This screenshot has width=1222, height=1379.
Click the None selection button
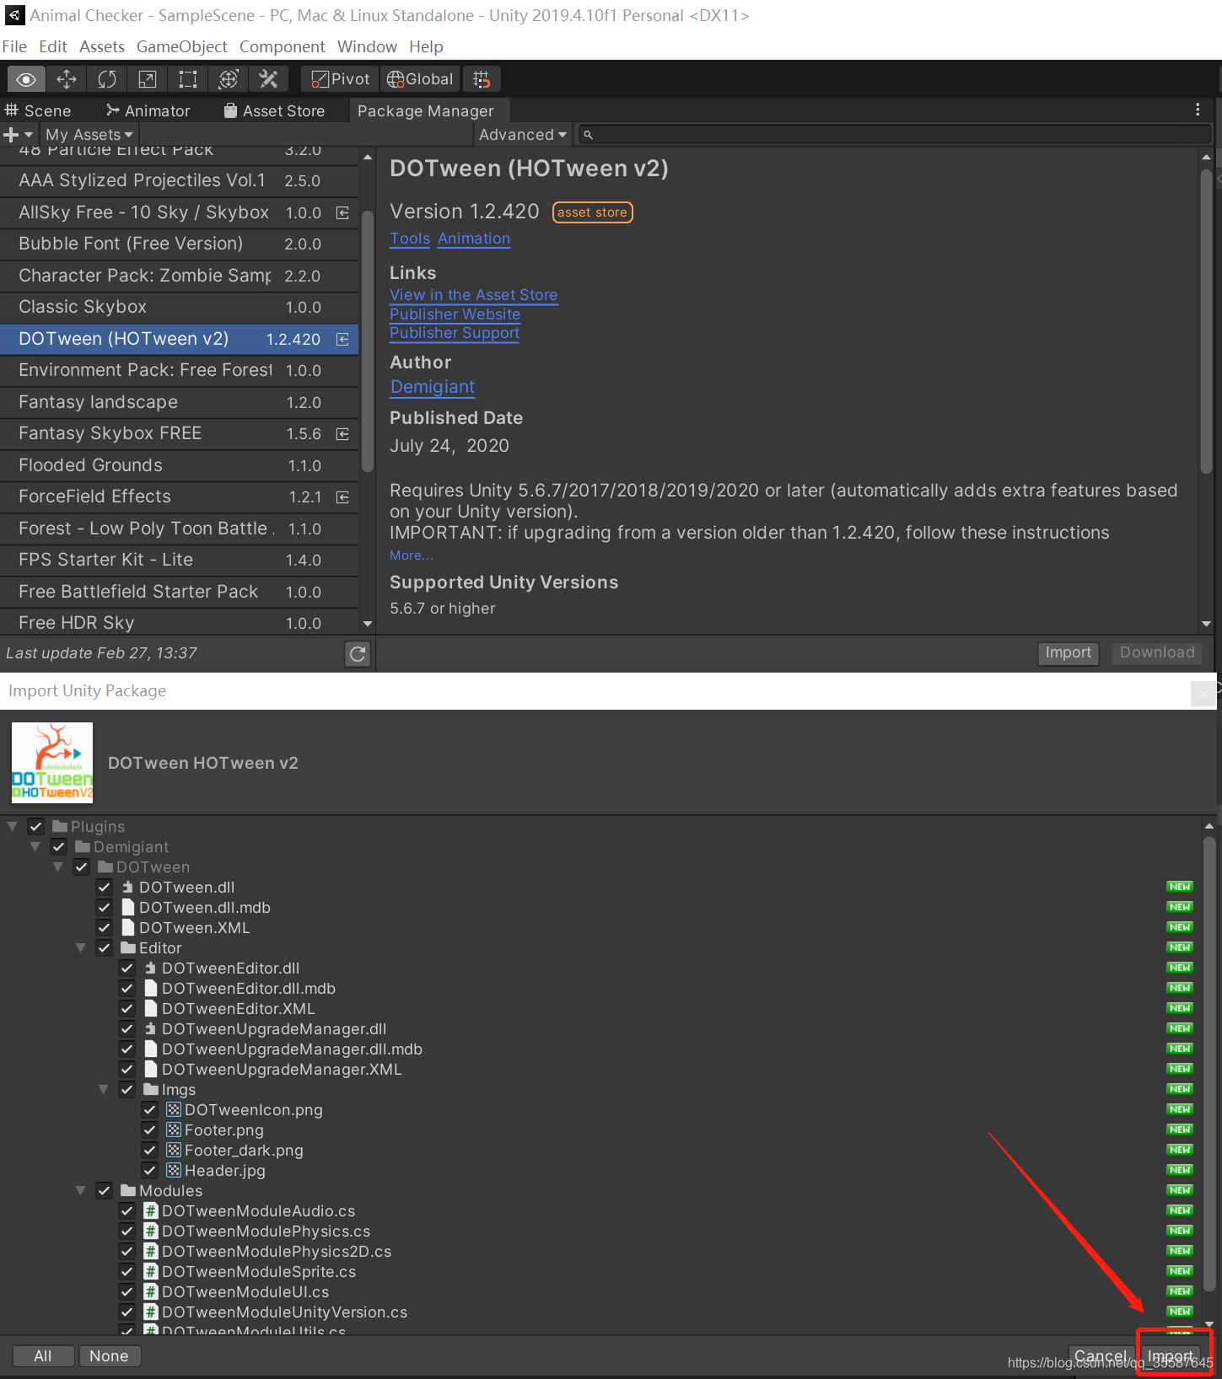(109, 1356)
